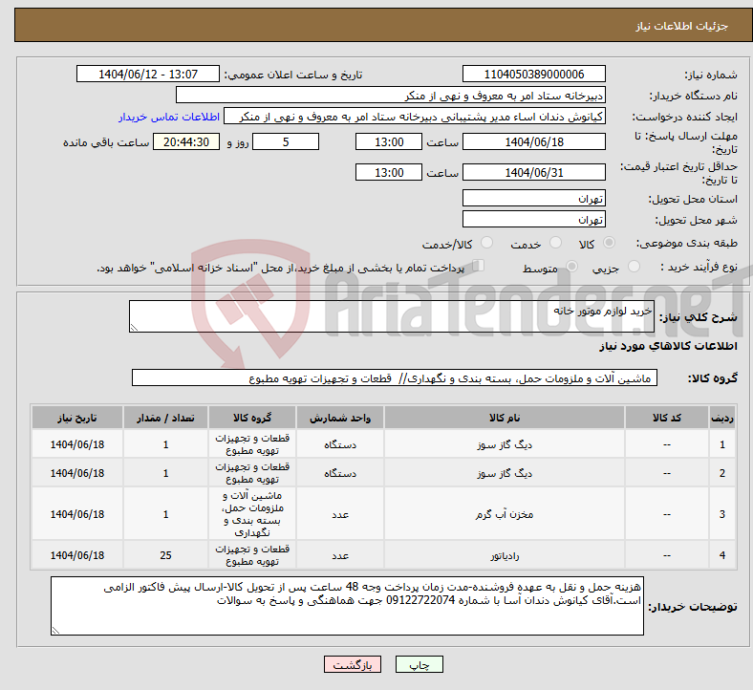Click the response deadline date 1404/06/18 field

[x=533, y=142]
